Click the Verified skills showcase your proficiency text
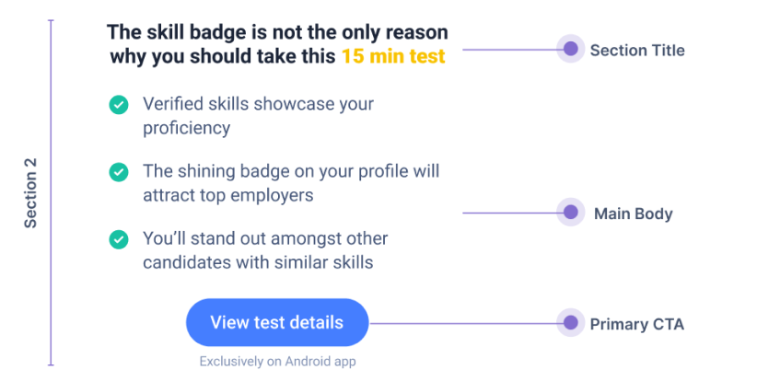Viewport: 757px width, 381px height. pyautogui.click(x=258, y=116)
